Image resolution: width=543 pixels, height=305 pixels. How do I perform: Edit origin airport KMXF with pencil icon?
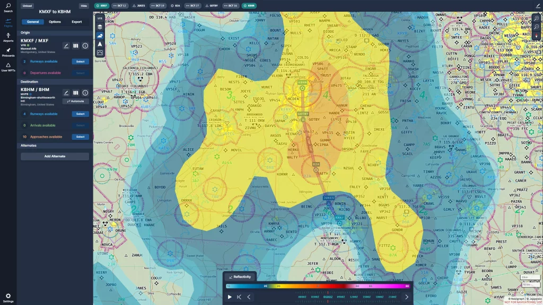point(66,46)
